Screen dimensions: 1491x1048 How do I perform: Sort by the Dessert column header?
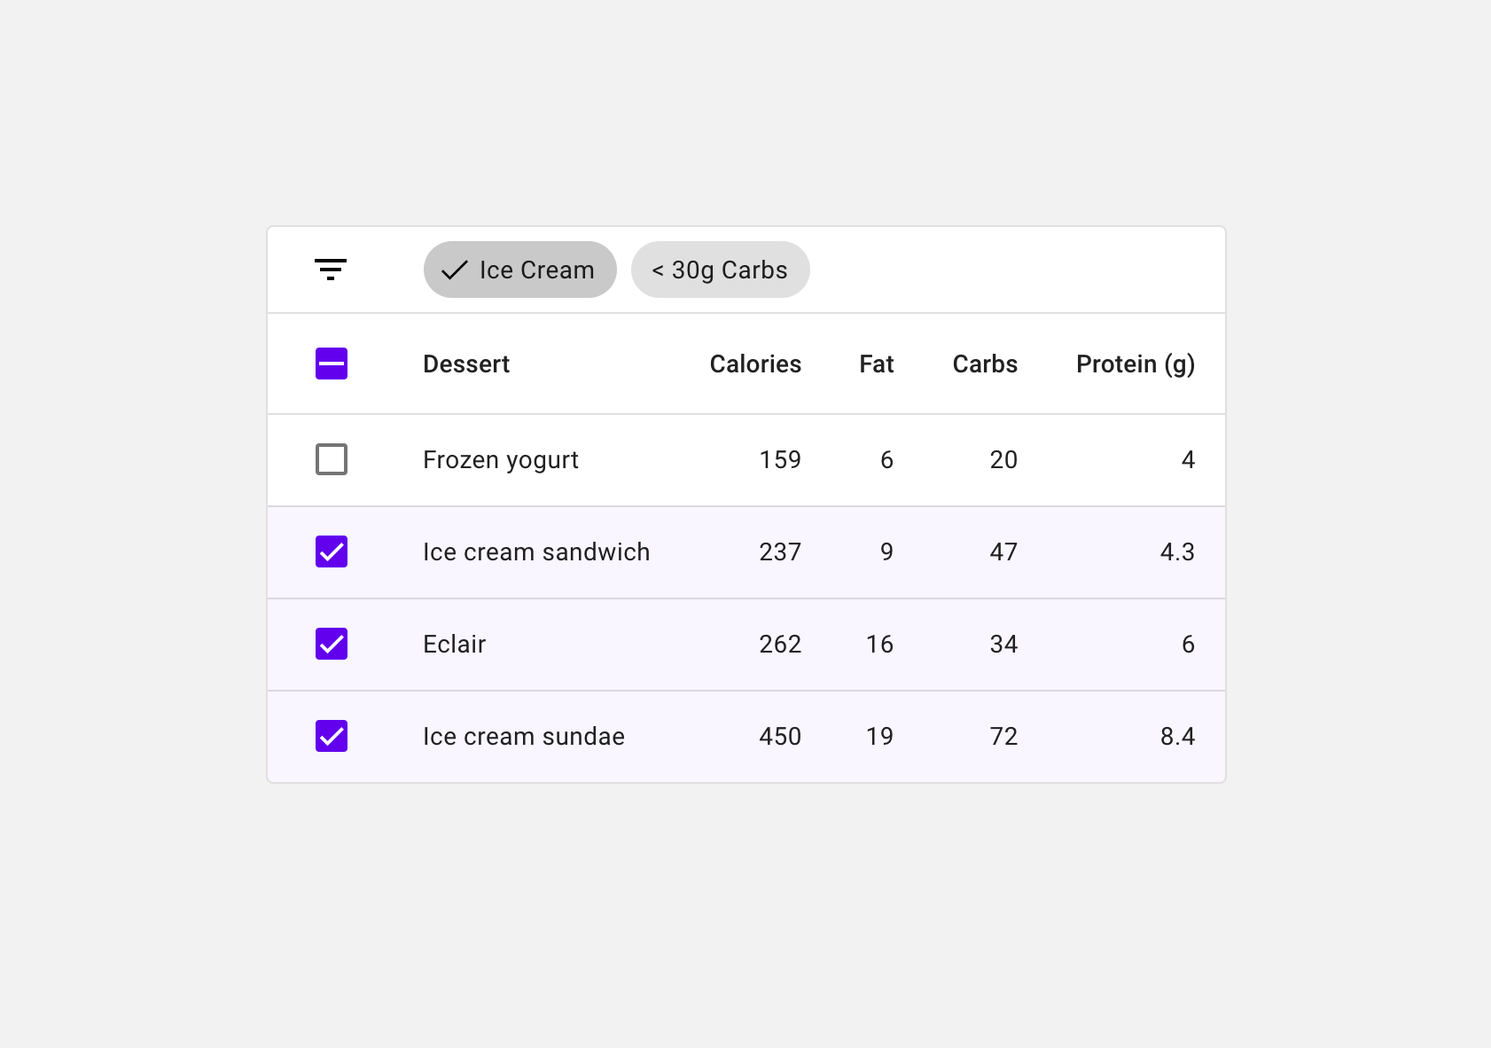coord(466,364)
